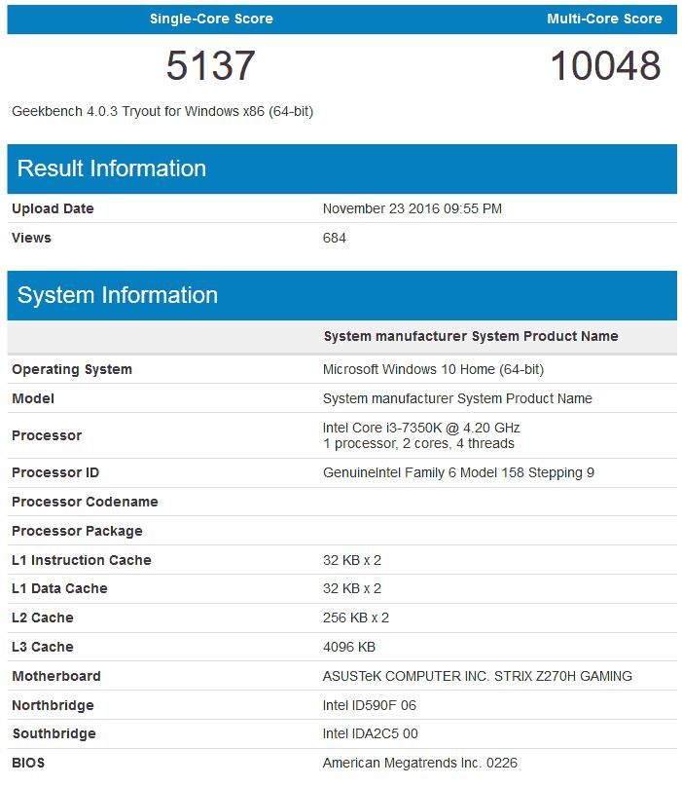Image resolution: width=682 pixels, height=786 pixels.
Task: Select the Model value System manufacturer System Product Name
Action: point(457,398)
